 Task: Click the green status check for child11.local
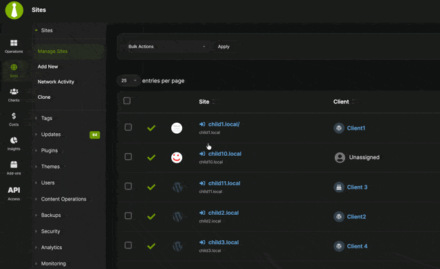[151, 187]
